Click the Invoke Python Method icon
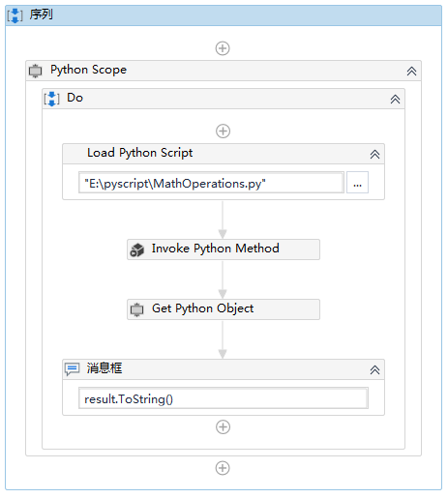This screenshot has width=448, height=498. pos(137,249)
